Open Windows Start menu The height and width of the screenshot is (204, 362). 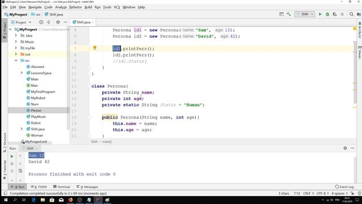(x=6, y=200)
